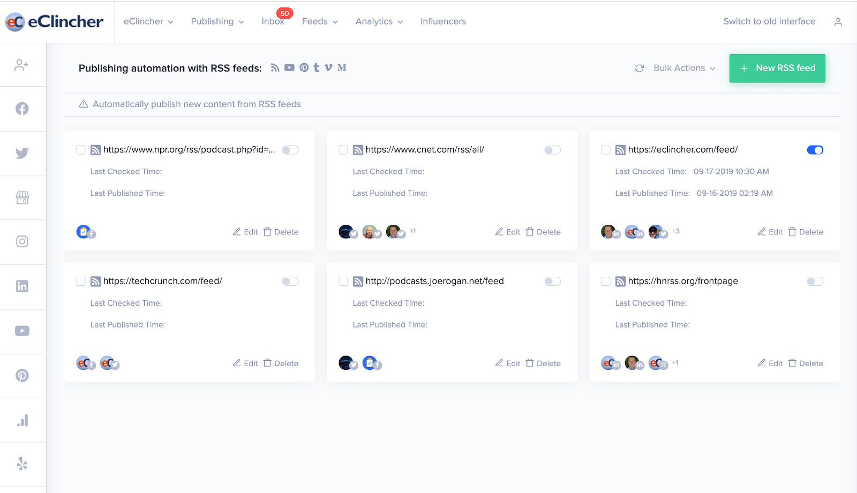
Task: Click +1 more profiles on hnrss.org card
Action: (x=675, y=362)
